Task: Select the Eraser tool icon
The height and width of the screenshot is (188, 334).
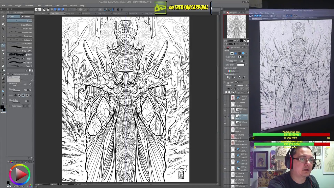Action: (x=3, y=66)
